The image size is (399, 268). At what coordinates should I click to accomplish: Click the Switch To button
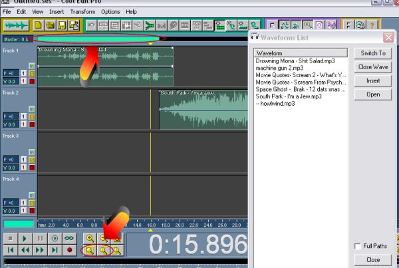click(x=373, y=53)
